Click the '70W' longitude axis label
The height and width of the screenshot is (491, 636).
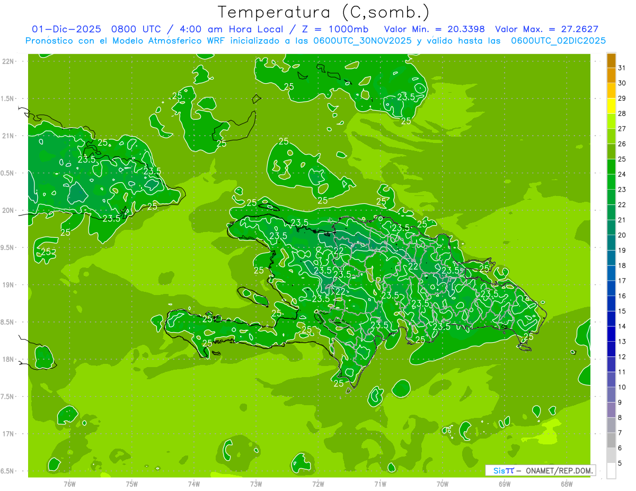[x=443, y=484]
